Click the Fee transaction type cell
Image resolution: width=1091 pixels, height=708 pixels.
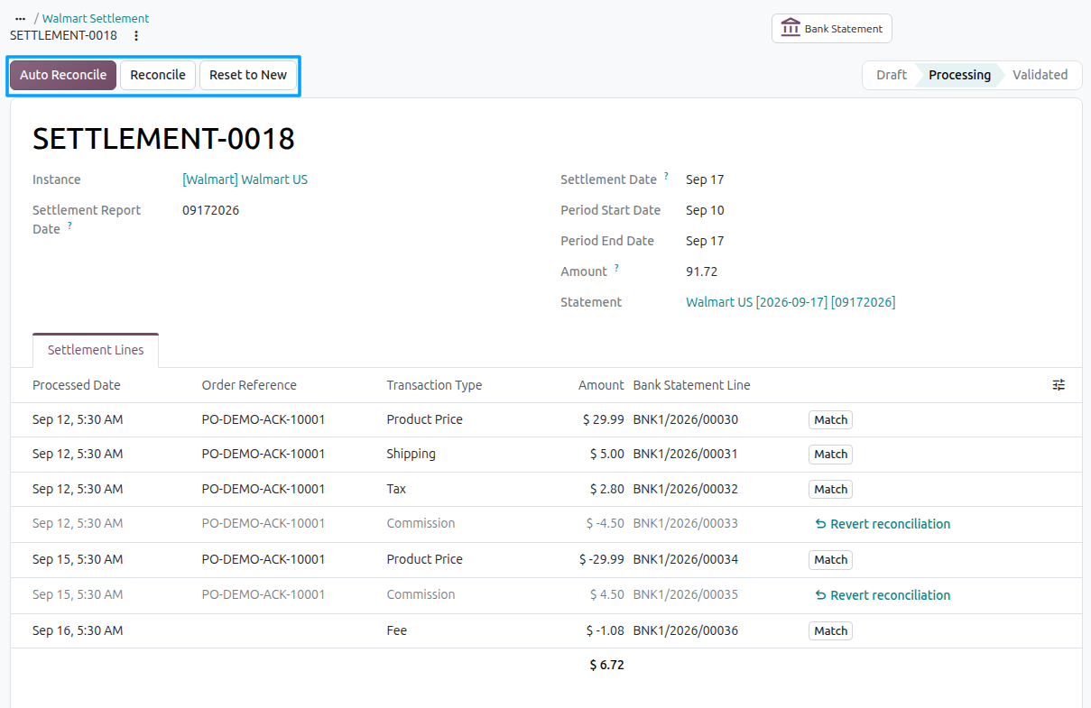(397, 630)
